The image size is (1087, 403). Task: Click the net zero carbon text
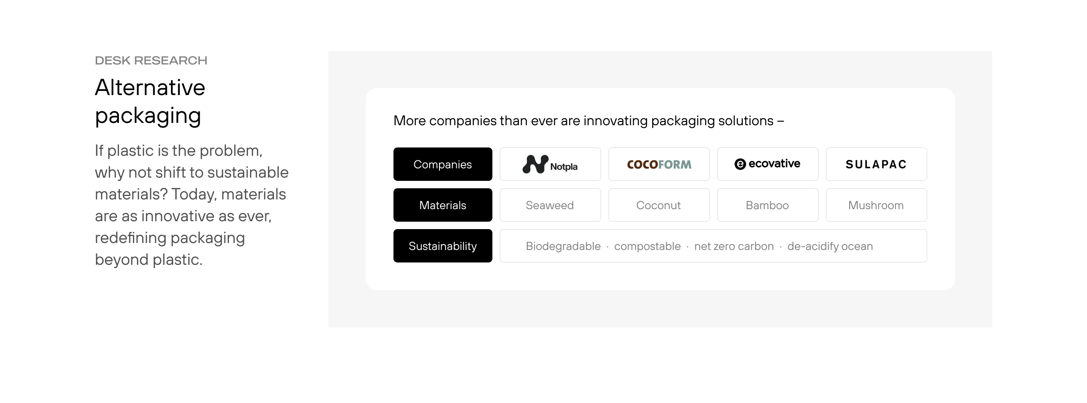pos(734,246)
